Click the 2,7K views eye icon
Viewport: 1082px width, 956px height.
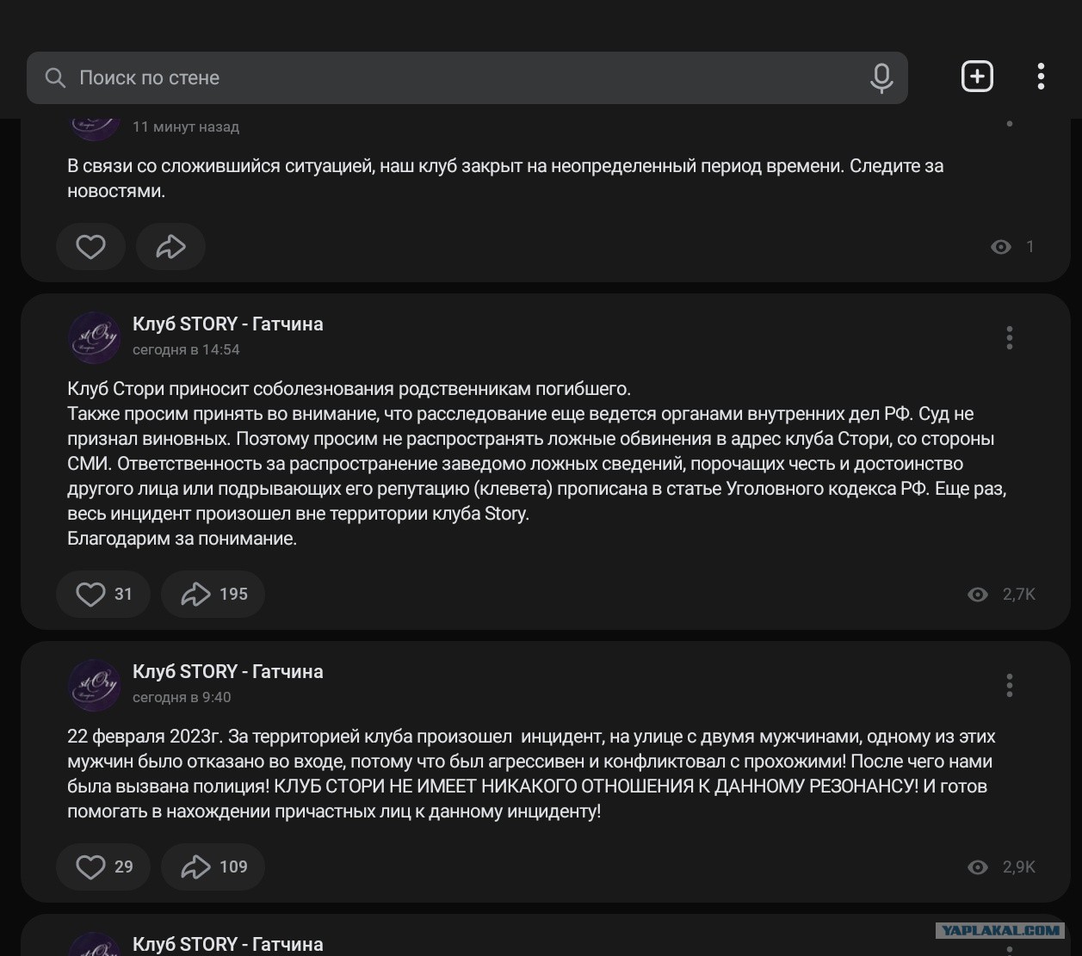pos(978,595)
